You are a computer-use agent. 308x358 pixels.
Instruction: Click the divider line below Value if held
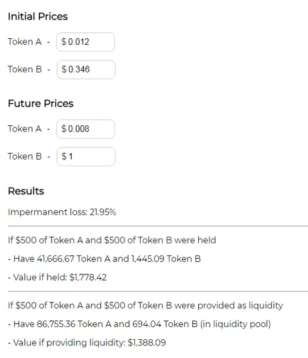pyautogui.click(x=158, y=292)
